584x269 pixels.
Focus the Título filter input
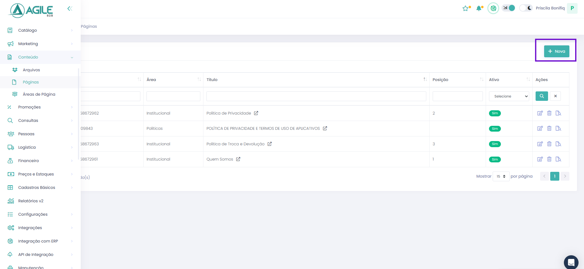316,96
